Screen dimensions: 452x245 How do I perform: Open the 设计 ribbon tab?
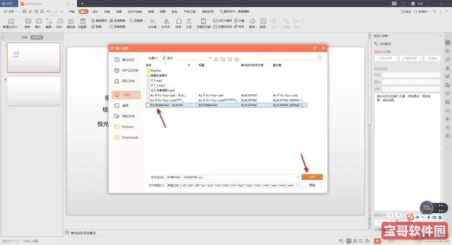click(x=95, y=12)
